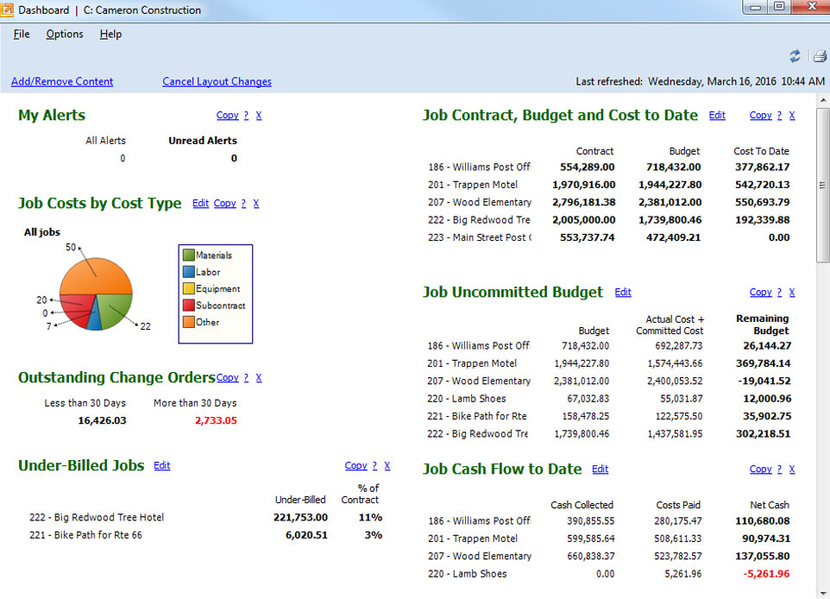Refresh the dashboard with the refresh icon
Image resolution: width=830 pixels, height=599 pixels.
[795, 56]
